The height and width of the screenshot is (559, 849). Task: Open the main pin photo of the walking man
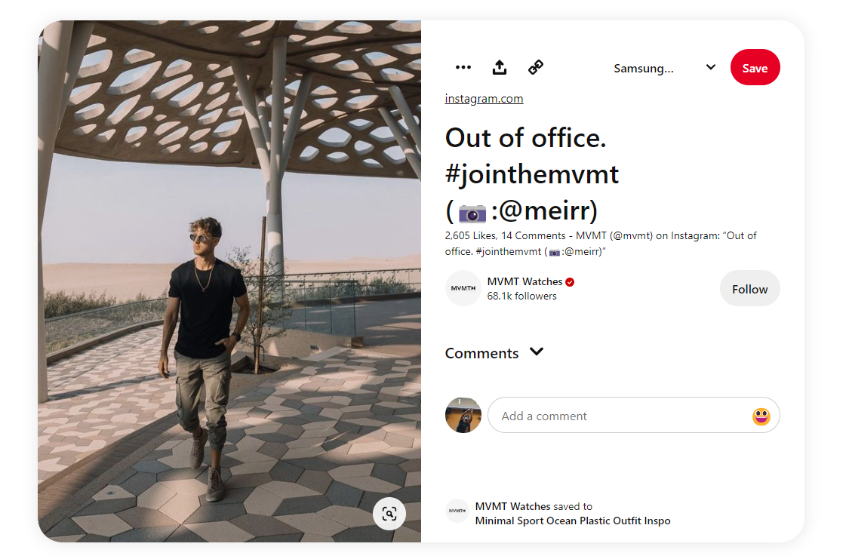[229, 281]
